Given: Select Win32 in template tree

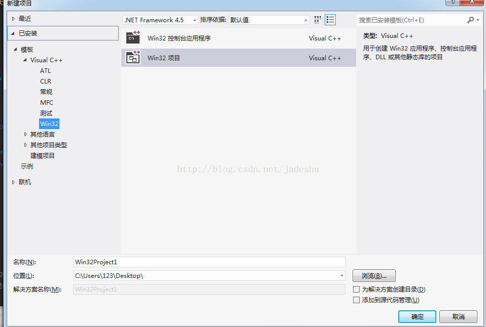Looking at the screenshot, I should click(x=49, y=124).
